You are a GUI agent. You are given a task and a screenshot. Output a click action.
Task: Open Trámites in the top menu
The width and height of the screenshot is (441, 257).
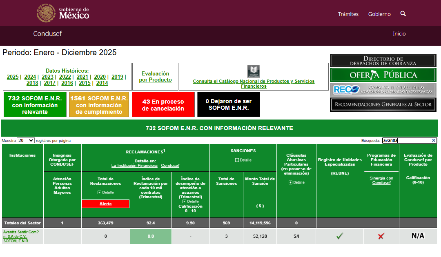(348, 14)
